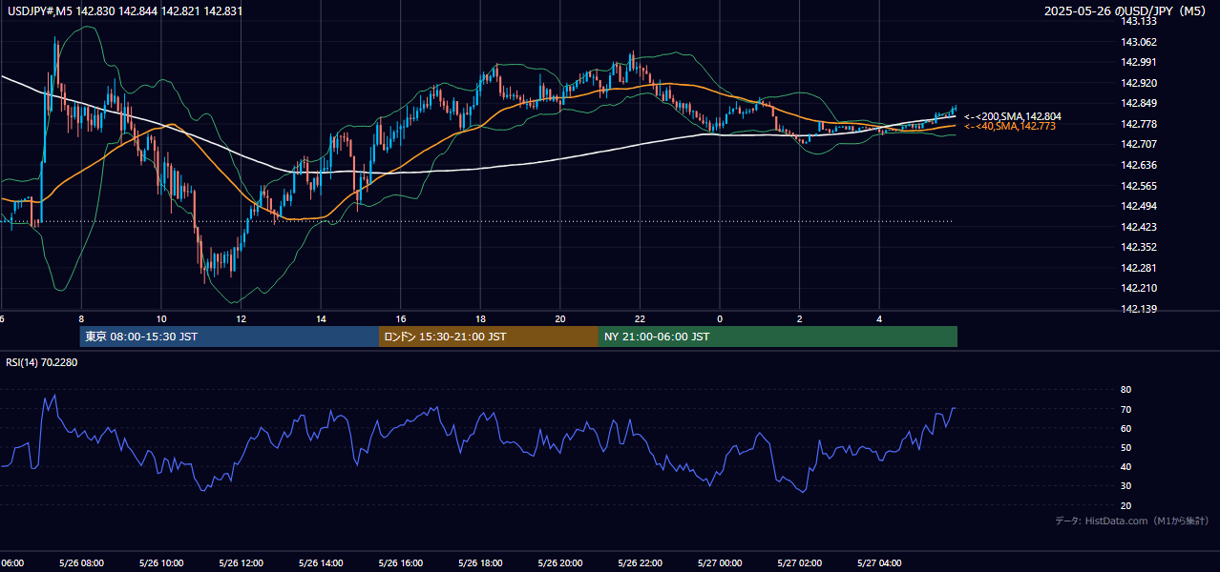Click the 5/26 18:00 time axis label
Viewport: 1220px width, 572px height.
pyautogui.click(x=480, y=563)
